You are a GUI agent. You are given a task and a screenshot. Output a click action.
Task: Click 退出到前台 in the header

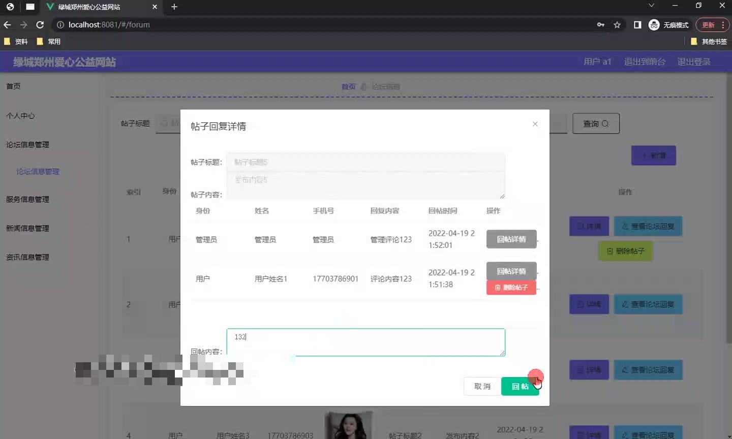pyautogui.click(x=645, y=61)
